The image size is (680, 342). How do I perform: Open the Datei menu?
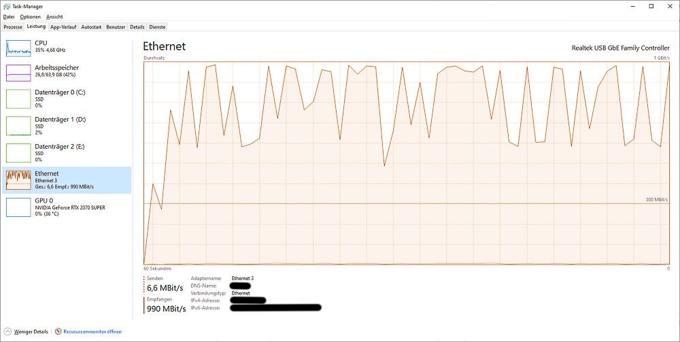click(x=9, y=16)
